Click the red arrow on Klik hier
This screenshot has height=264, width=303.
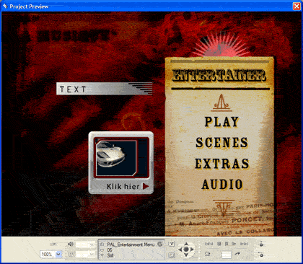[146, 186]
